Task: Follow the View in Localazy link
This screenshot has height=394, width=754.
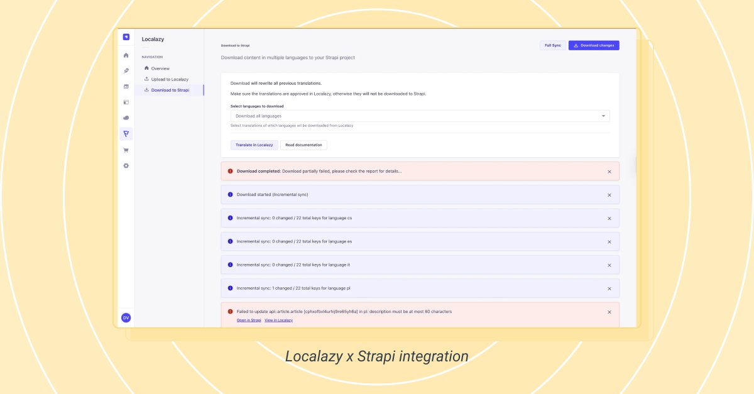Action: pos(278,320)
